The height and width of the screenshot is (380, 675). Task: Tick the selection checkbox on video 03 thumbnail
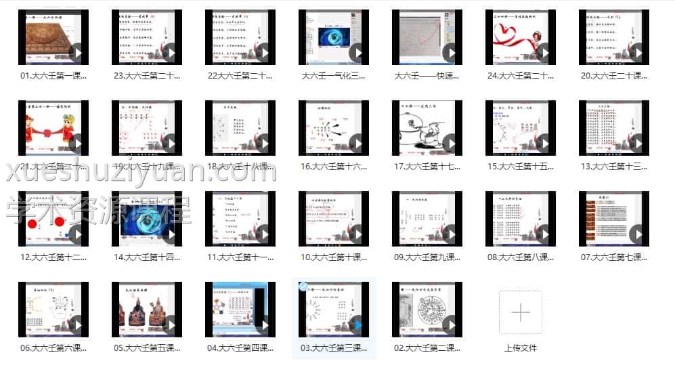click(x=303, y=287)
